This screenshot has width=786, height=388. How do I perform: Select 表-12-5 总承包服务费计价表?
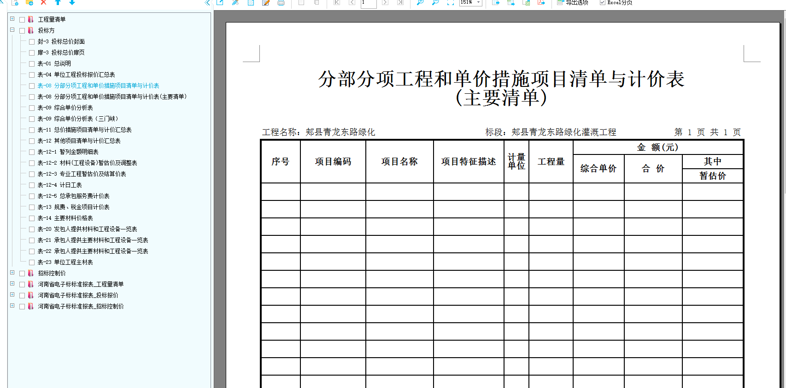click(x=73, y=196)
